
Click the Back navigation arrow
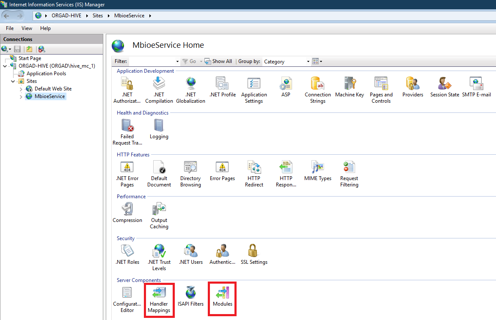pos(7,16)
